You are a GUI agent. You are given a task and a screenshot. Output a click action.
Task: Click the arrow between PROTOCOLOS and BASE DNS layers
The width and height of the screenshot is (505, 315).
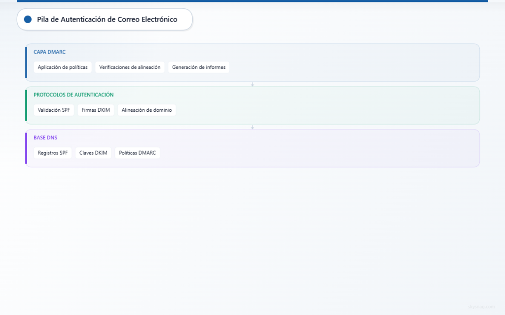pyautogui.click(x=252, y=127)
